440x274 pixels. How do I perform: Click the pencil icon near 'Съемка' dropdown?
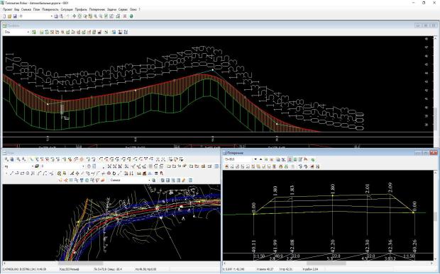(184, 181)
